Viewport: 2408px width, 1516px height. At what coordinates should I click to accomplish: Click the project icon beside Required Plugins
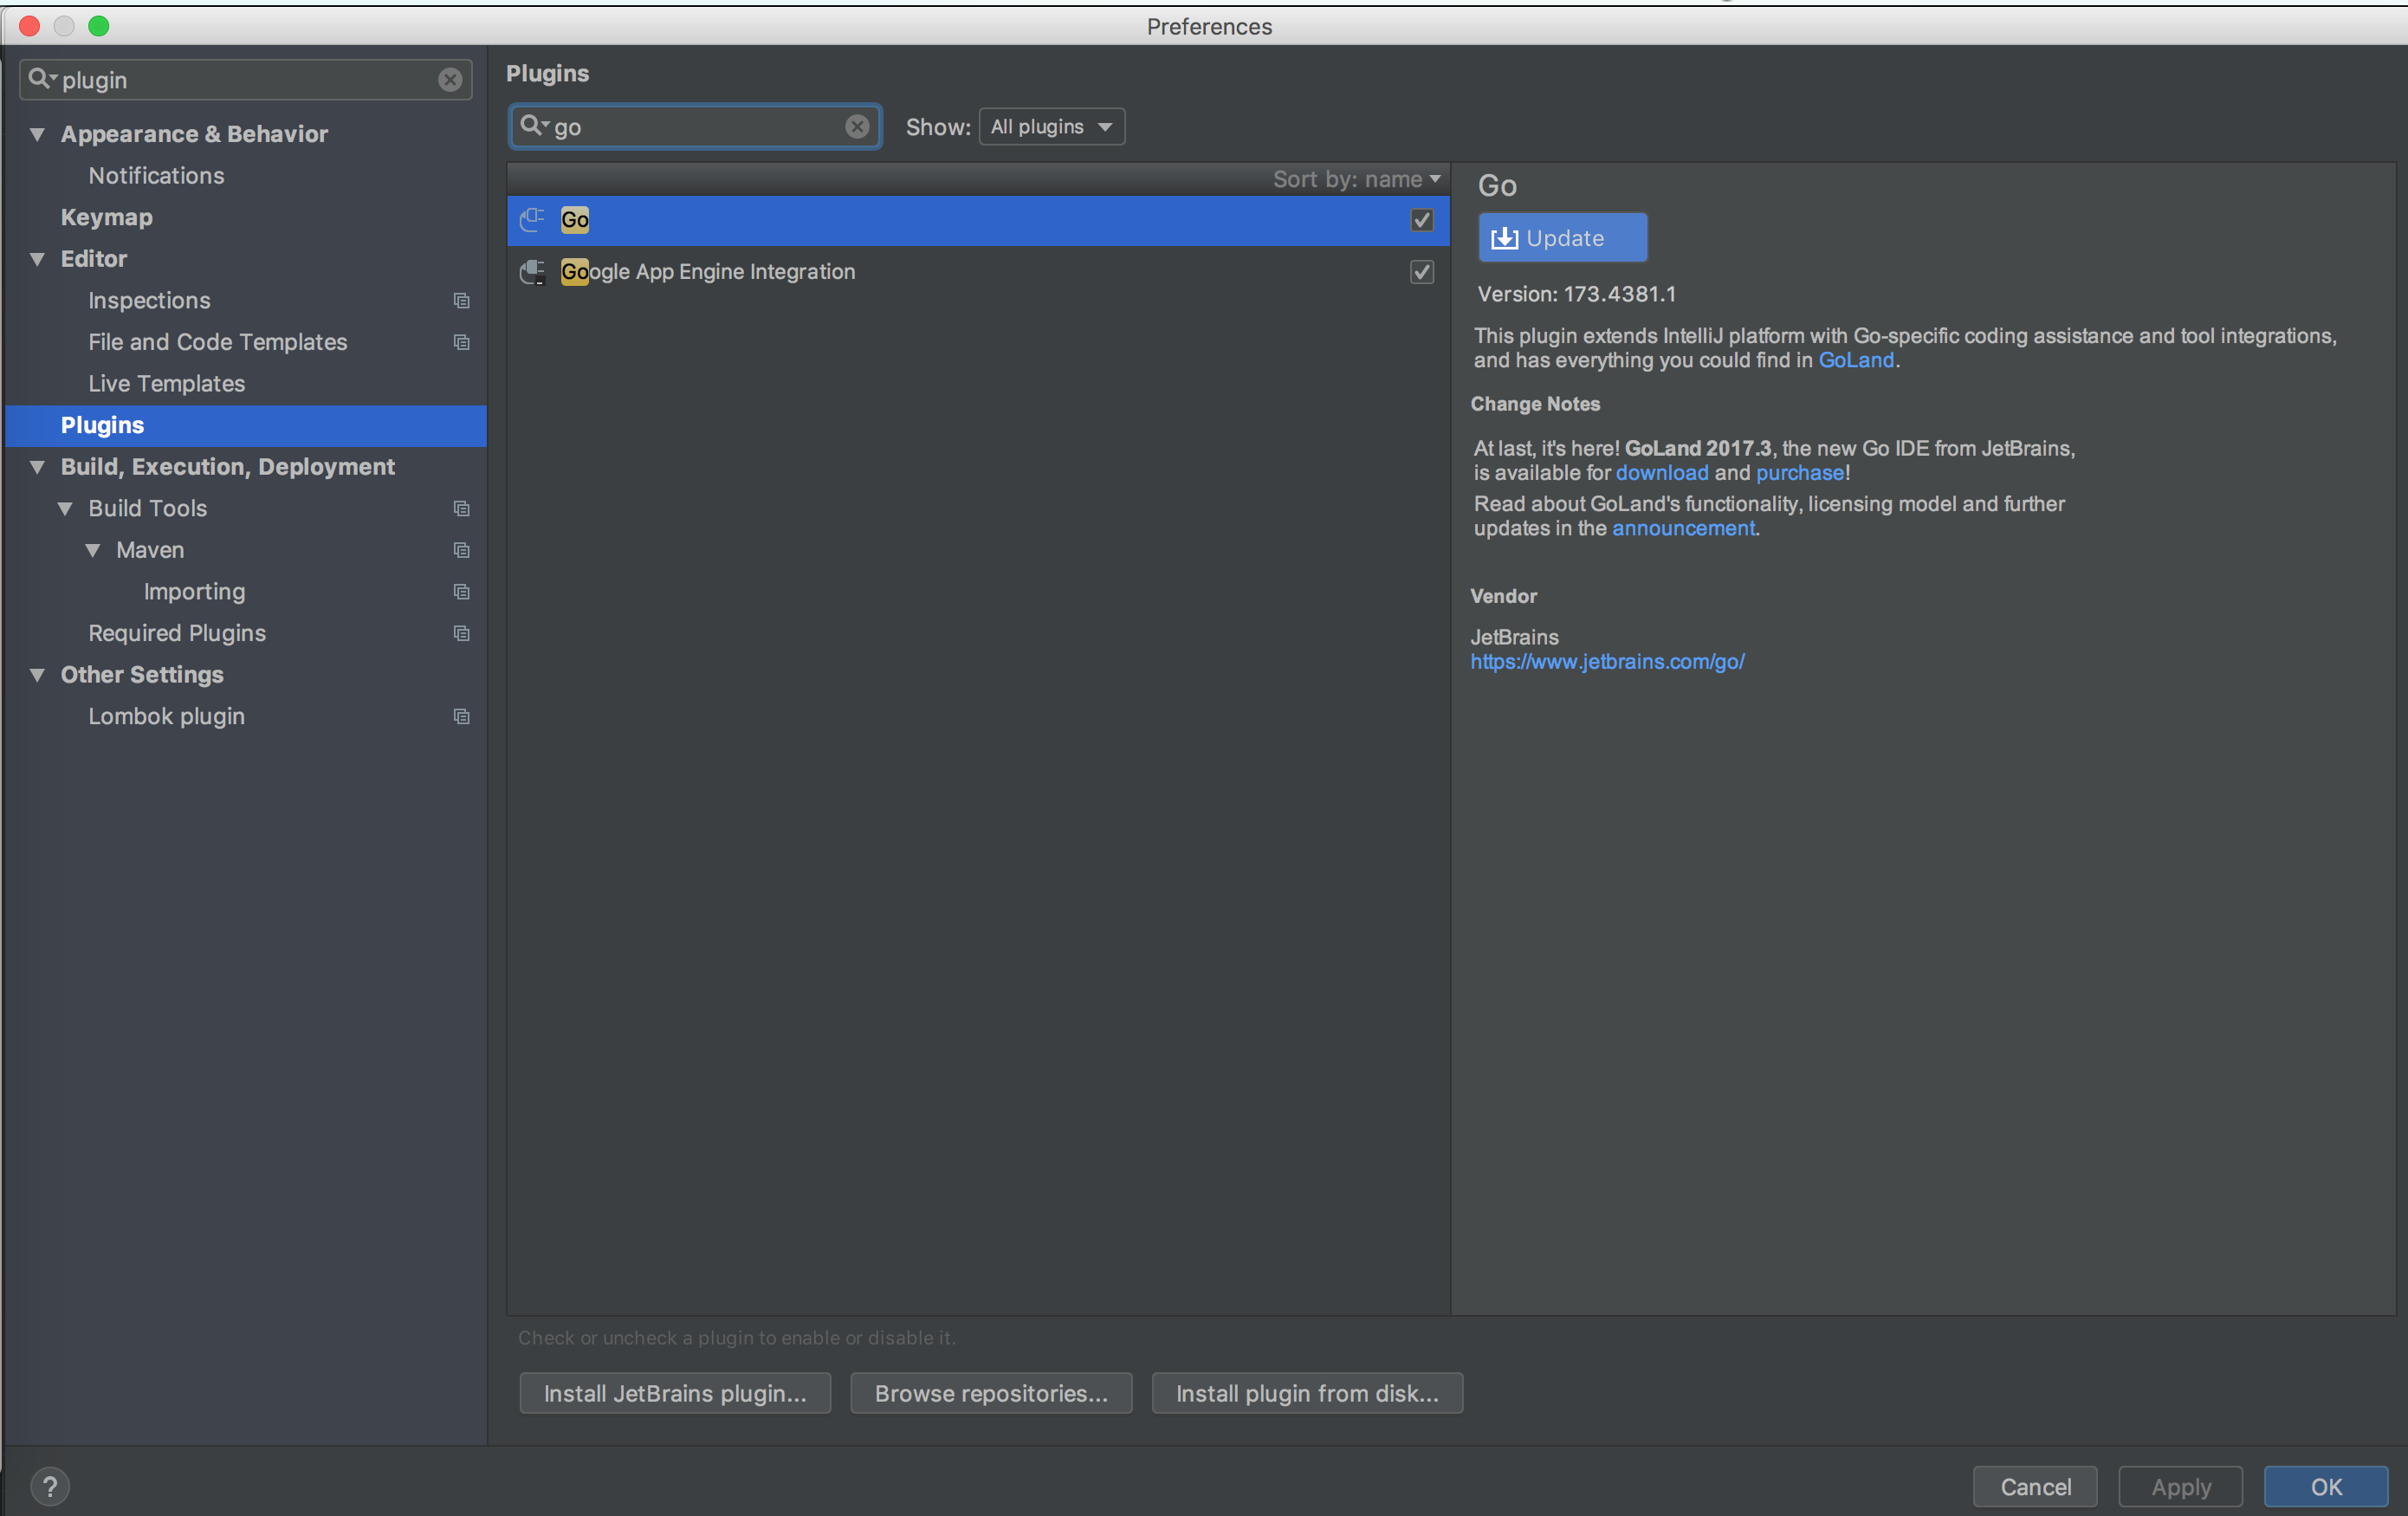pyautogui.click(x=461, y=633)
